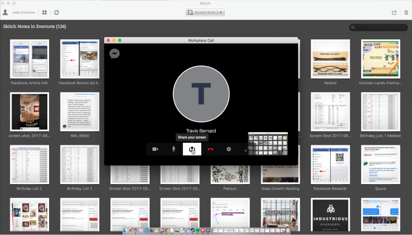
Task: Click the Skitch share icon
Action: (x=394, y=12)
